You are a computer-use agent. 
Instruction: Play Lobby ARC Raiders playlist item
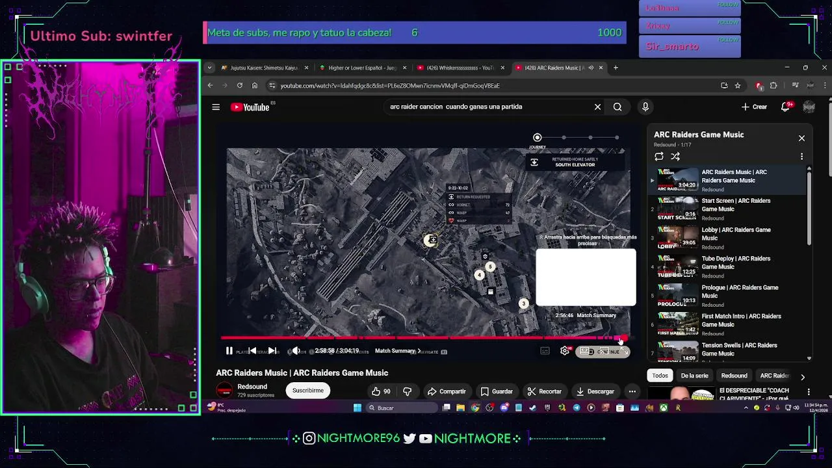click(x=728, y=238)
